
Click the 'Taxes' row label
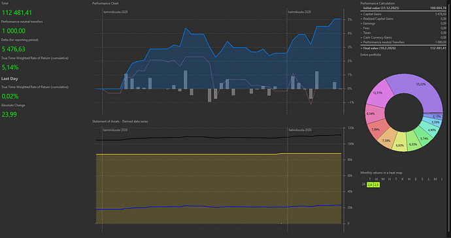[x=367, y=33]
